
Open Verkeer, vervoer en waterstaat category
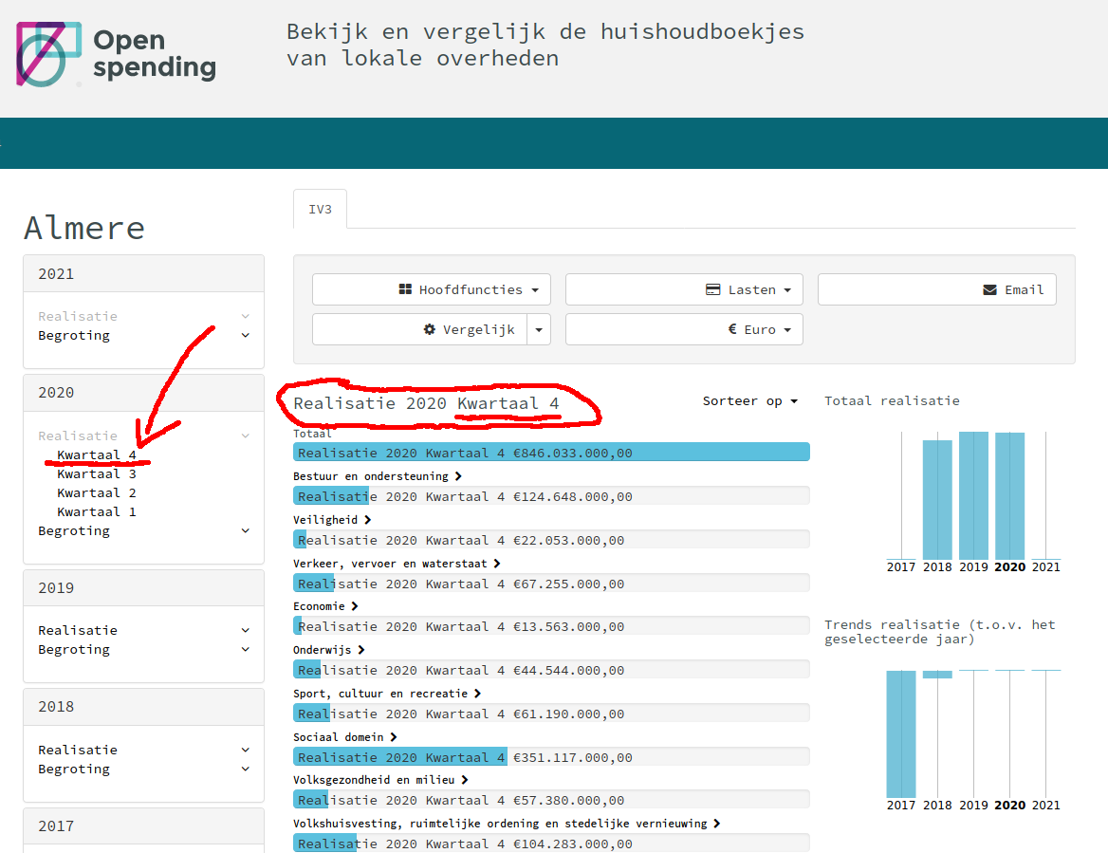(x=397, y=564)
